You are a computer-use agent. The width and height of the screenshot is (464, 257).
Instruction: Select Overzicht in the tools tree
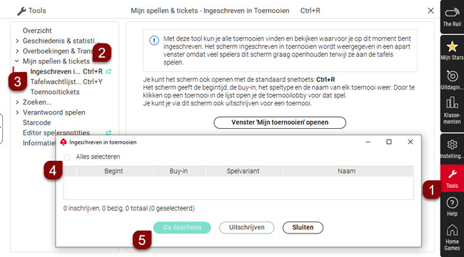coord(37,31)
